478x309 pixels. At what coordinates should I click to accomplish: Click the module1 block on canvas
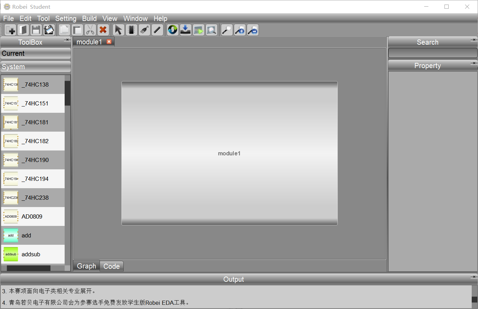[229, 153]
